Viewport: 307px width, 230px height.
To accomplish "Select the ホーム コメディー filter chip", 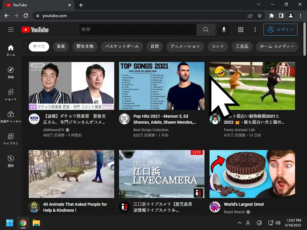I will click(277, 46).
